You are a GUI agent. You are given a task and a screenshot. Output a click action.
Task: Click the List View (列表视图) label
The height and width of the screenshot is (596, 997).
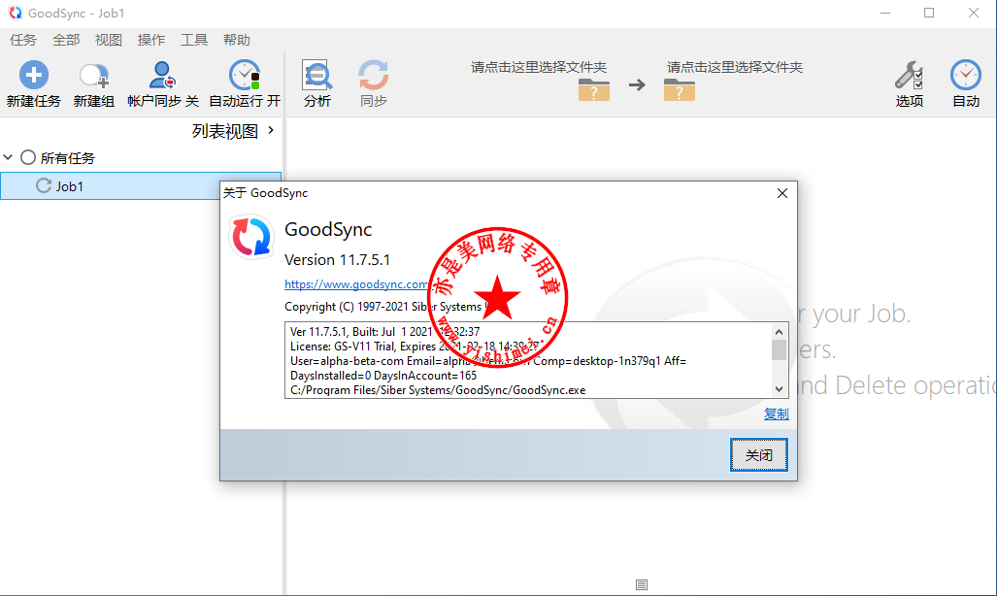[x=225, y=131]
